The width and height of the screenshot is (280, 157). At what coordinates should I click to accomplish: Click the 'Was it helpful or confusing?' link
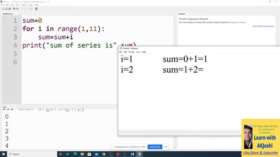click(x=263, y=26)
